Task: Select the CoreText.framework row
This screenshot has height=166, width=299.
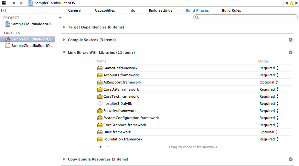Action: [x=193, y=96]
